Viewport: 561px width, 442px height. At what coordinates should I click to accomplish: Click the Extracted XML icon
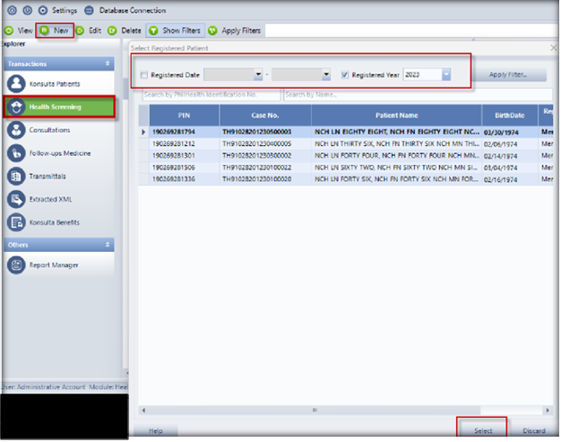click(x=15, y=200)
